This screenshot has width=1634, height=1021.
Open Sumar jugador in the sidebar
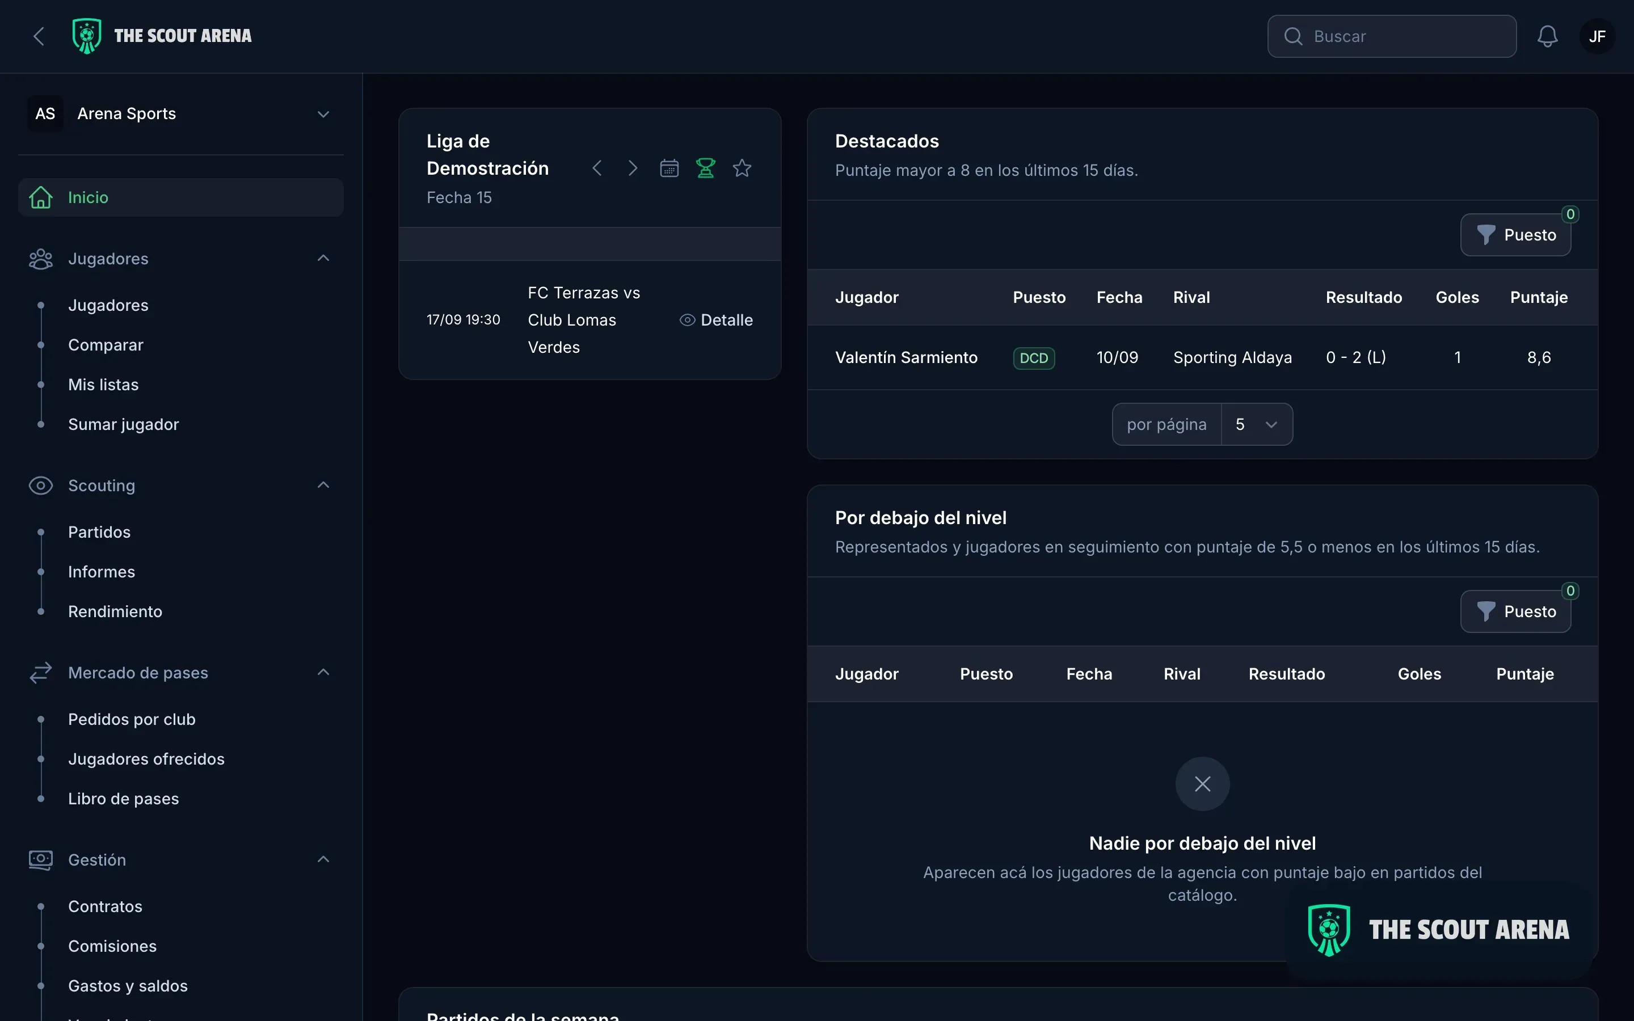click(x=124, y=425)
